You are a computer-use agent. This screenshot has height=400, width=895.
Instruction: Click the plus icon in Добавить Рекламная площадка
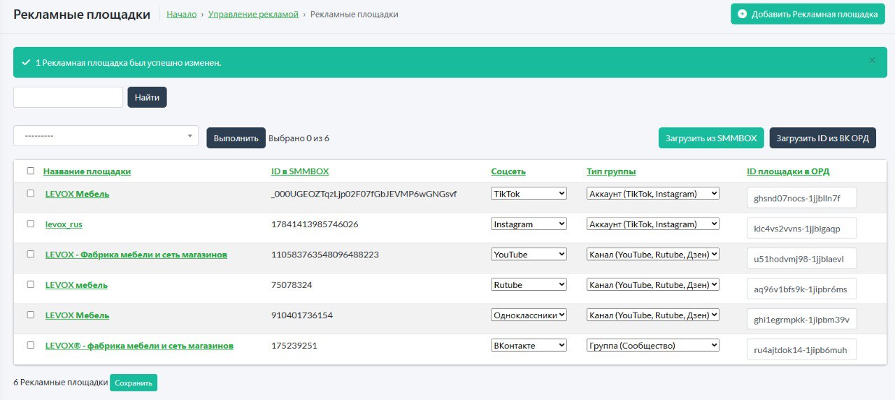[x=742, y=14]
